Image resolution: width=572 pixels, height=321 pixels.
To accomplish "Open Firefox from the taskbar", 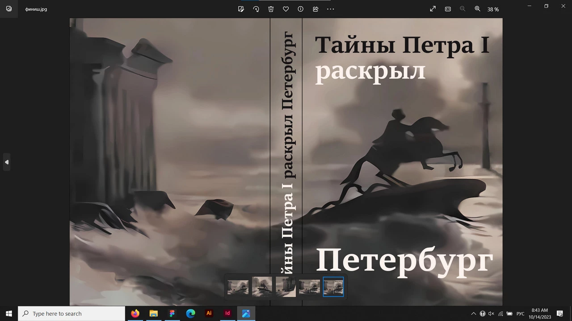I will pos(135,313).
